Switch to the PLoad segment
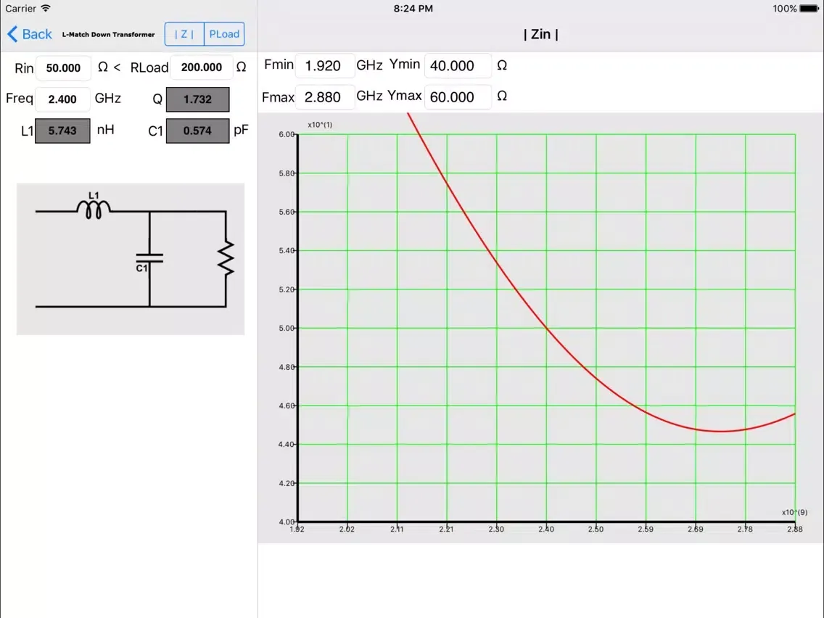 click(x=224, y=34)
